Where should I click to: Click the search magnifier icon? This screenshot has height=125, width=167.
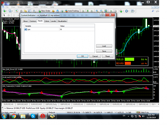[x=153, y=11]
